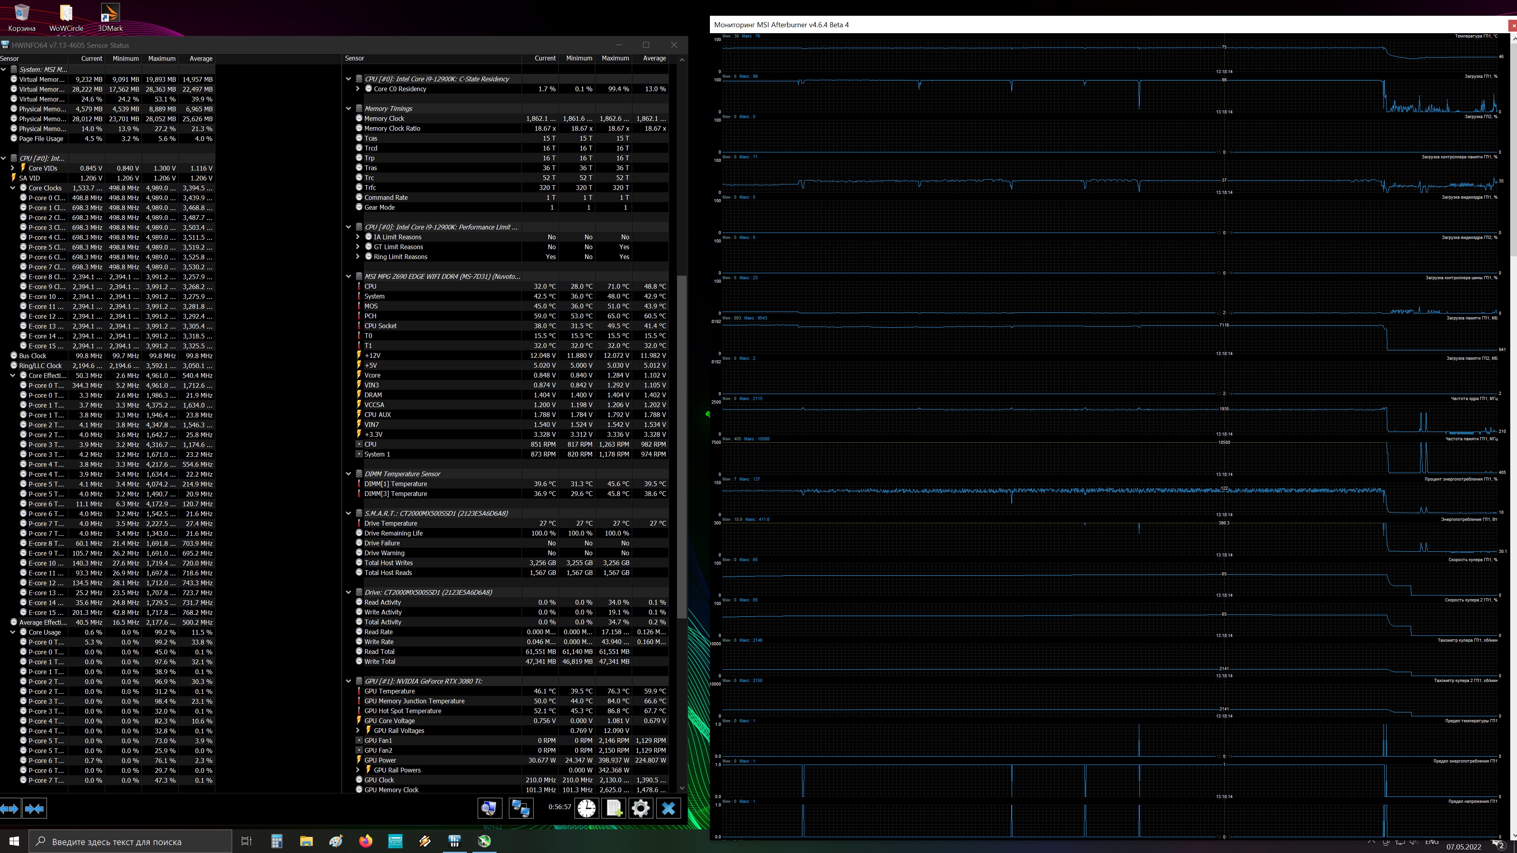The height and width of the screenshot is (853, 1517).
Task: Start logging with the sheet plus icon
Action: [x=614, y=808]
